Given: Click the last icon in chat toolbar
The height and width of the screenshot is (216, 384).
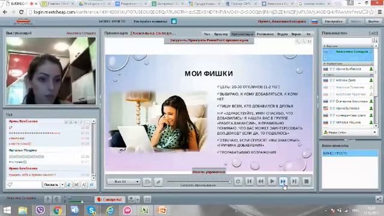Looking at the screenshot, I should 92,185.
